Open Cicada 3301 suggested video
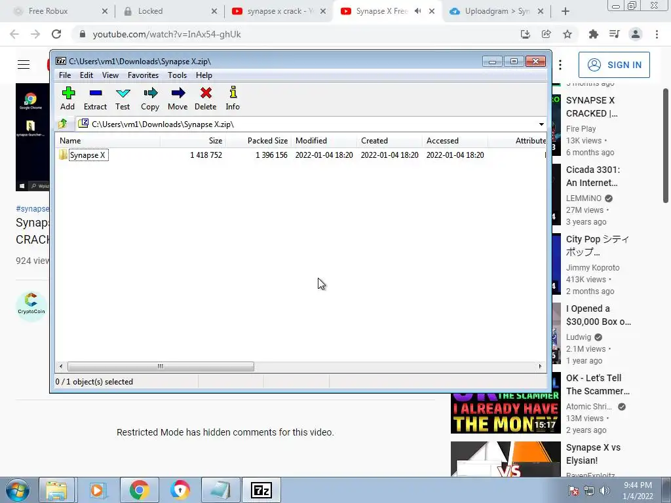The image size is (671, 503). 593,176
